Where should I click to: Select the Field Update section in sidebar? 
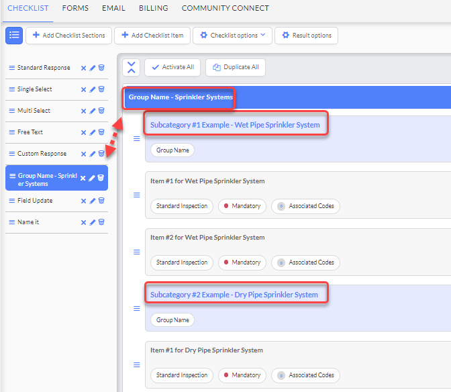pos(35,201)
